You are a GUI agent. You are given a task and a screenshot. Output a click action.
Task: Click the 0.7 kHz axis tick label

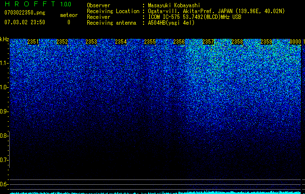tap(4, 160)
